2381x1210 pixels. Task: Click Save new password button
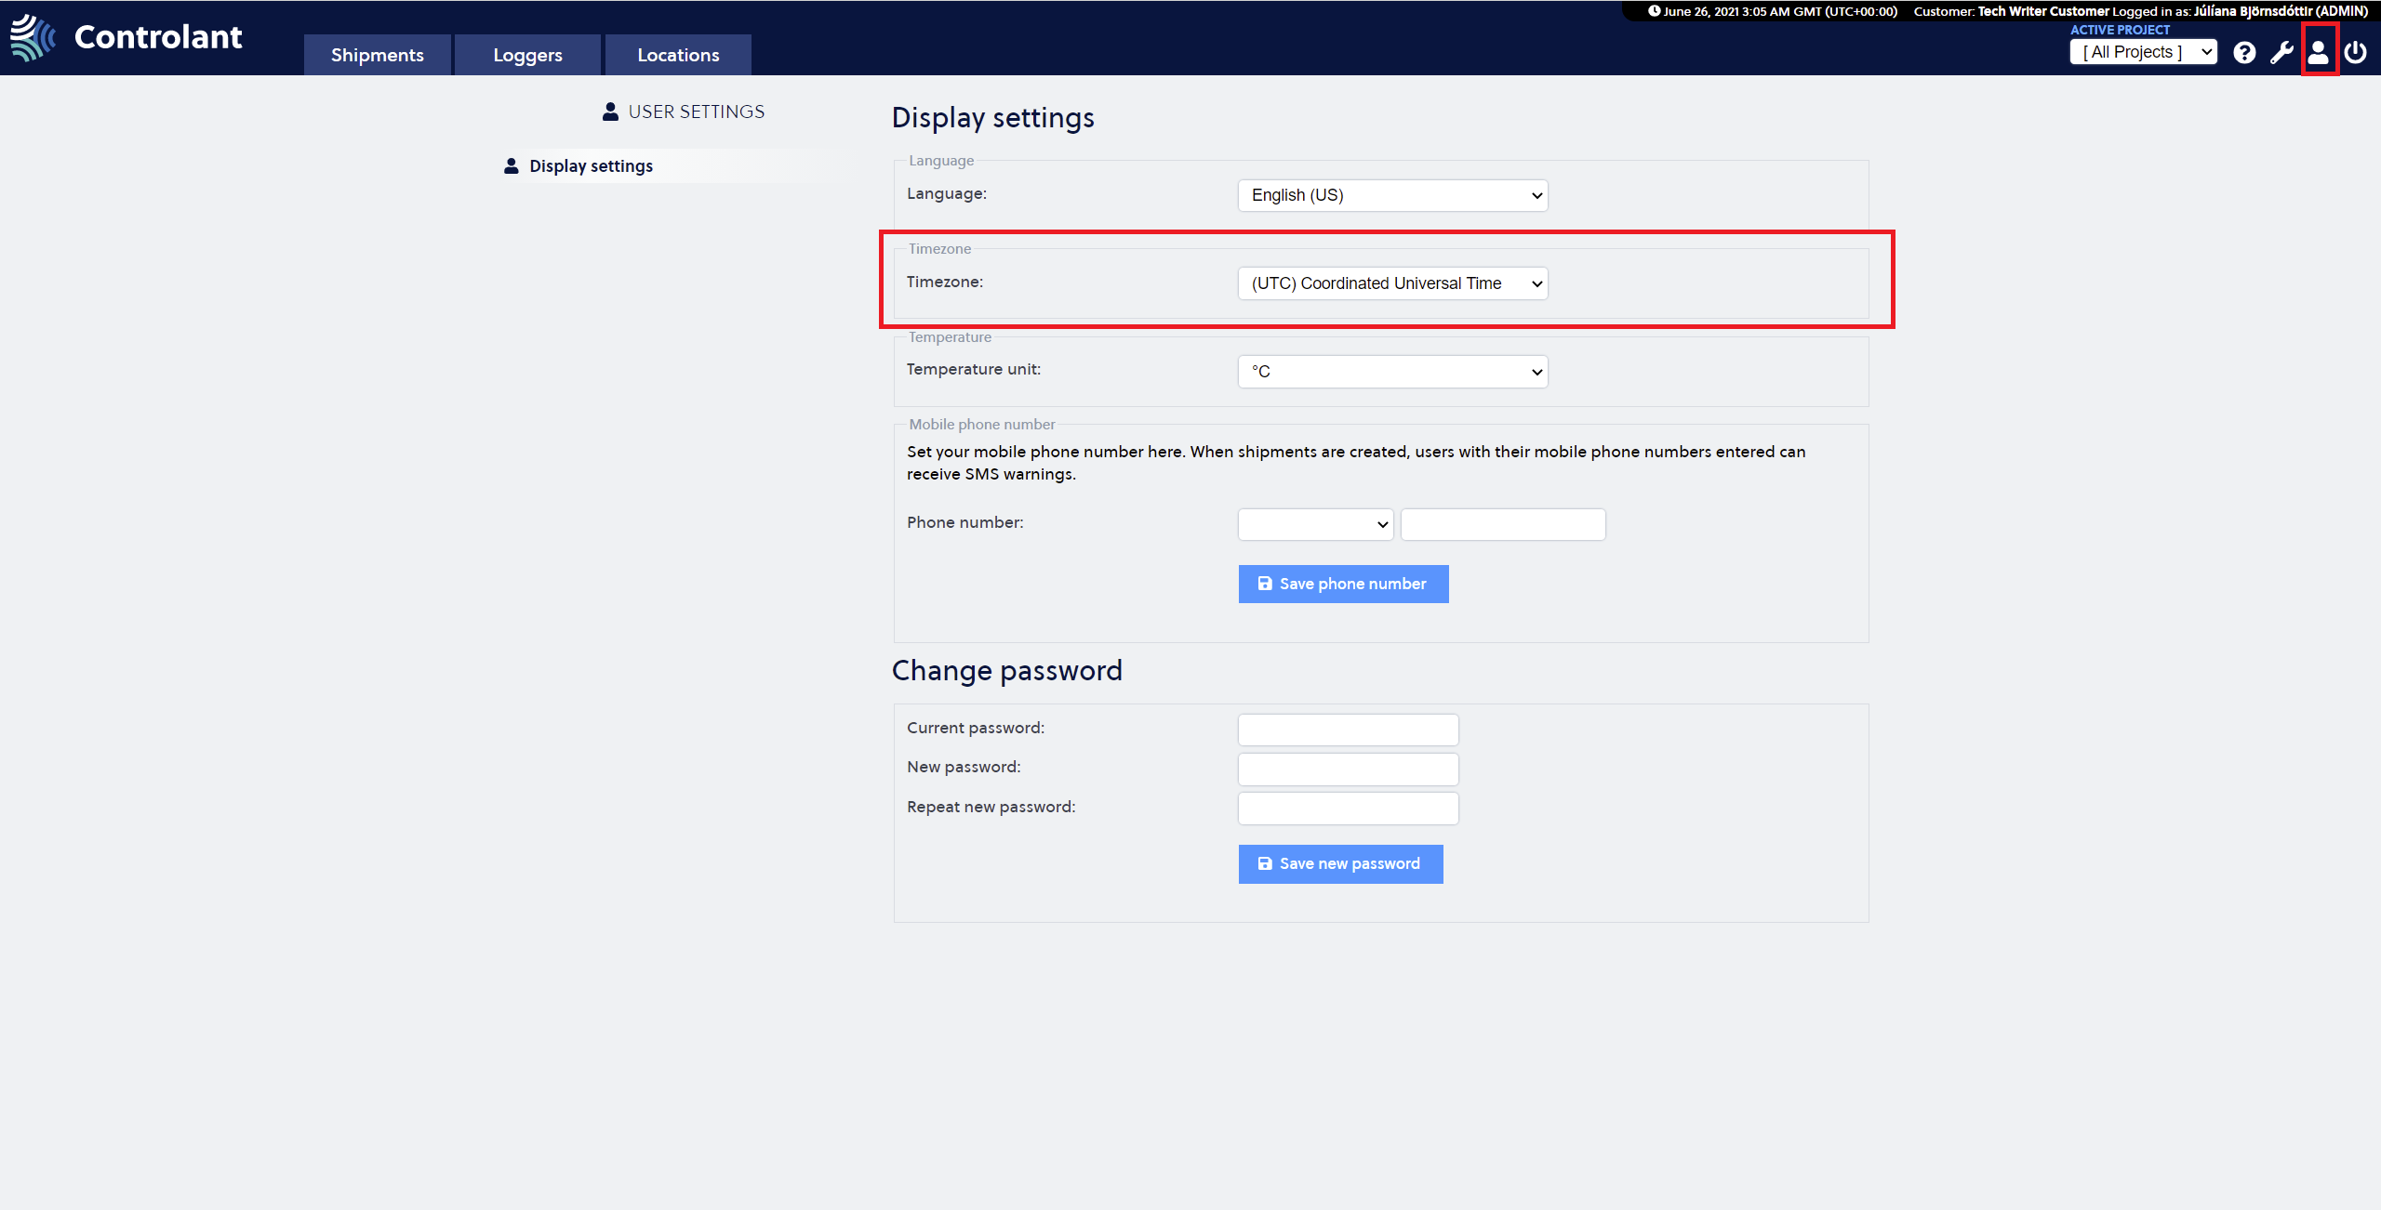tap(1340, 863)
